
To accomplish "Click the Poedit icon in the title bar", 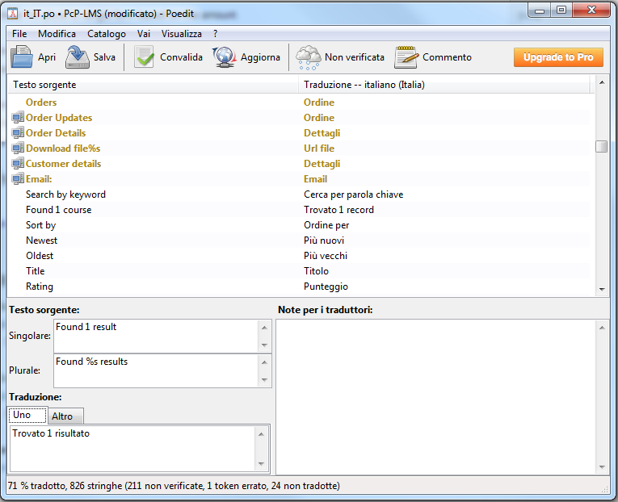I will [13, 14].
